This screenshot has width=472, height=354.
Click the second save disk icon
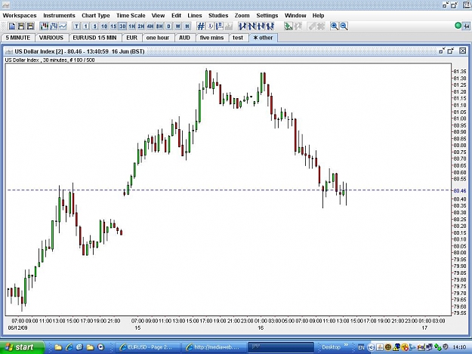(30, 26)
